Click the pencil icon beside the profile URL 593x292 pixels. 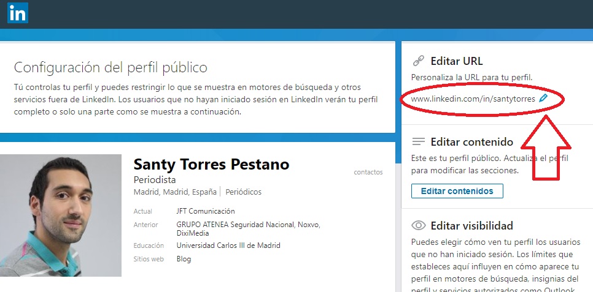pyautogui.click(x=543, y=98)
